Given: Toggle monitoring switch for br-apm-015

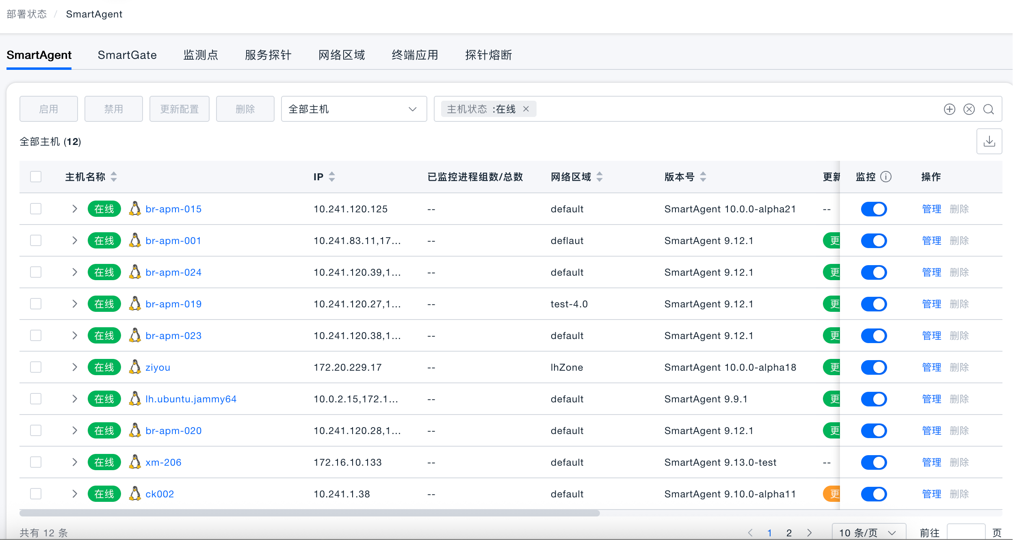Looking at the screenshot, I should [x=874, y=209].
